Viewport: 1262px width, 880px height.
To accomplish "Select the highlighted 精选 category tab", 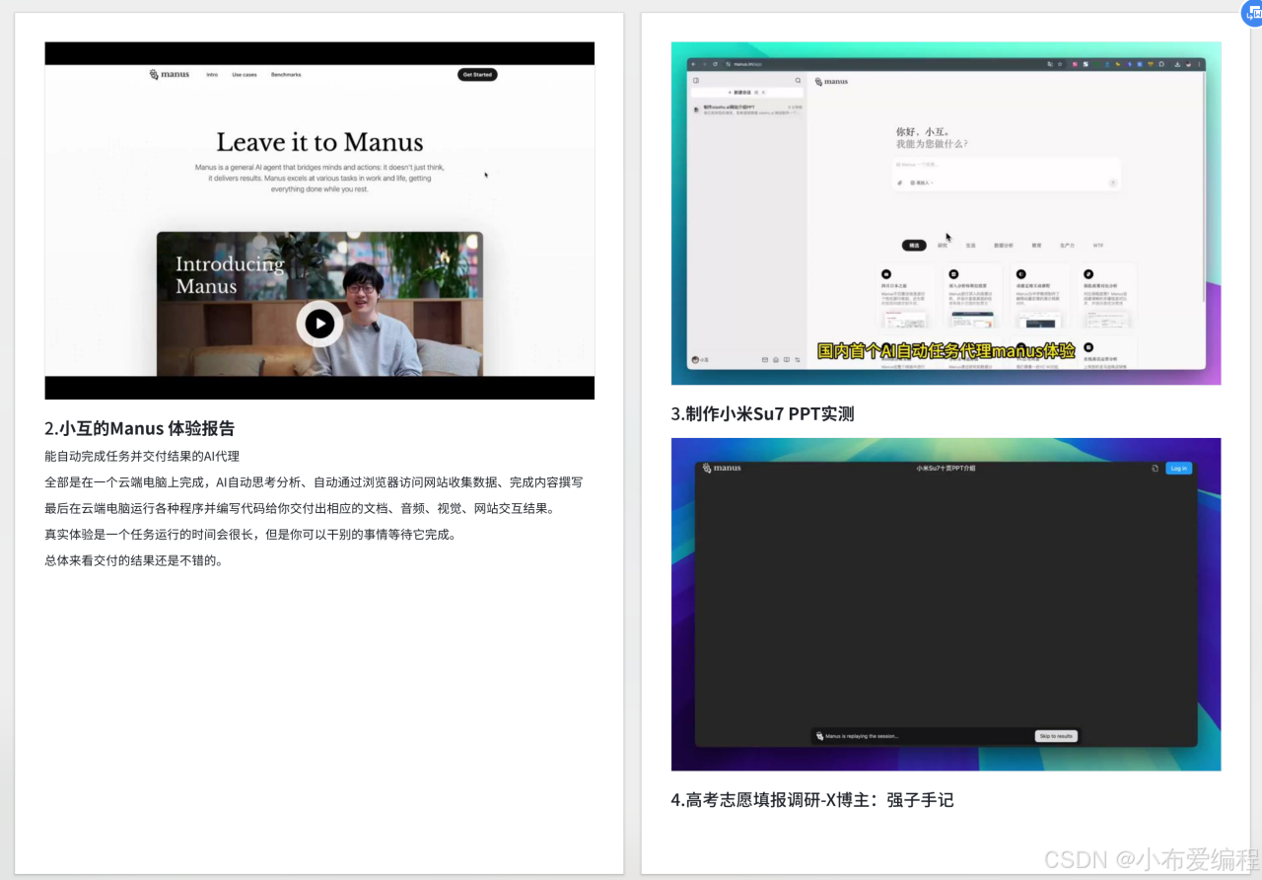I will coord(914,245).
